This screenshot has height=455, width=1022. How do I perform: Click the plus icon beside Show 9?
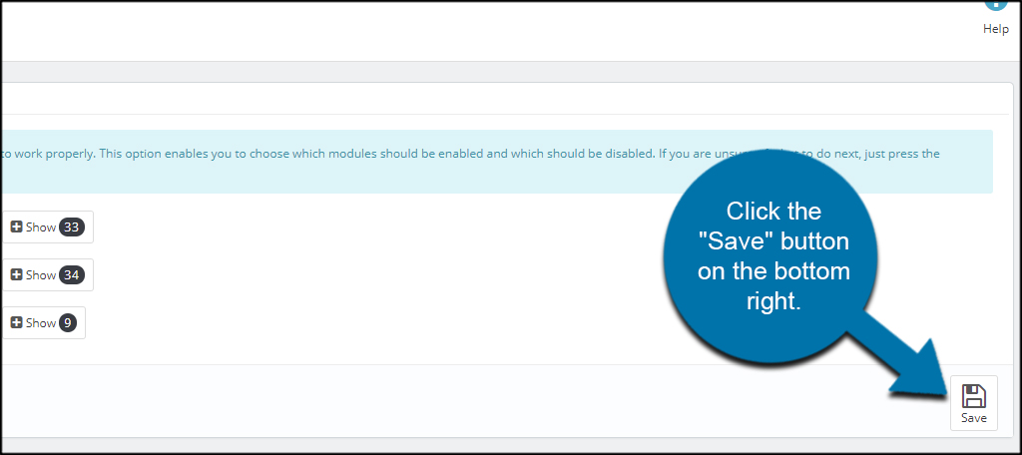coord(16,323)
